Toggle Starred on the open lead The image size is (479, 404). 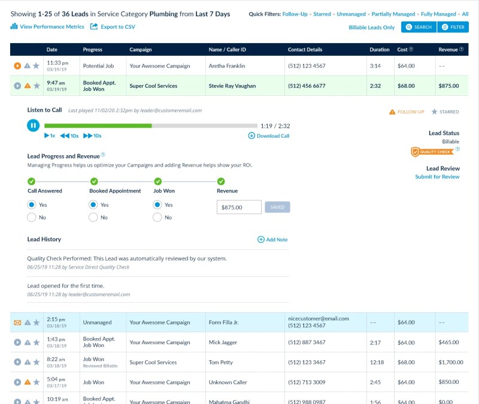(x=445, y=112)
